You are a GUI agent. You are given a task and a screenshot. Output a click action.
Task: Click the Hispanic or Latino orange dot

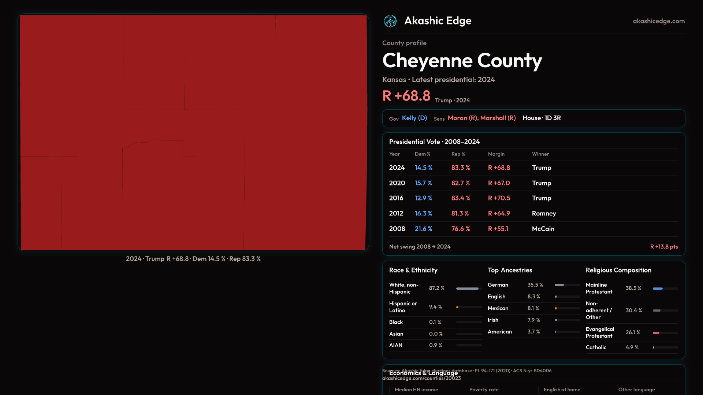[x=457, y=307]
